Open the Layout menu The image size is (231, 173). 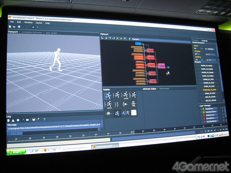39,23
